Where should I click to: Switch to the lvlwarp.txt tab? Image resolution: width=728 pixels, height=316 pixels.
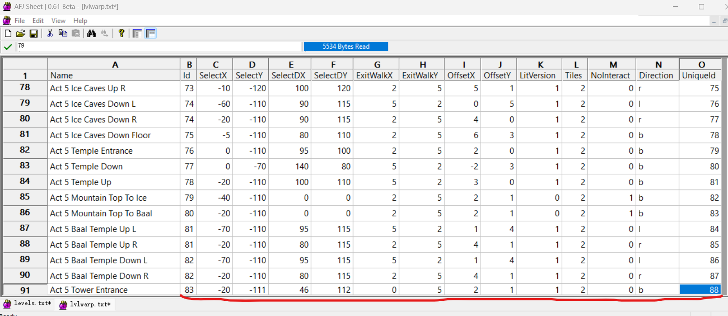[85, 304]
